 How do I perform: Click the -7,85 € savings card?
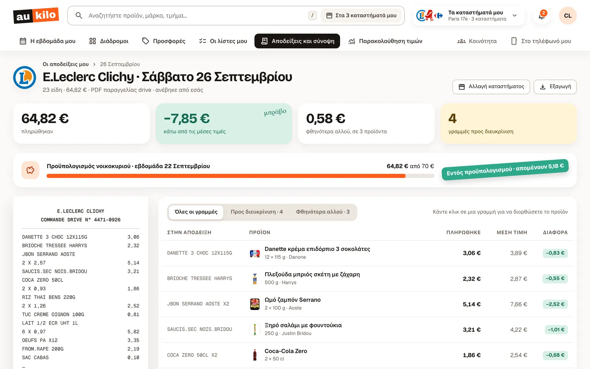coord(224,124)
